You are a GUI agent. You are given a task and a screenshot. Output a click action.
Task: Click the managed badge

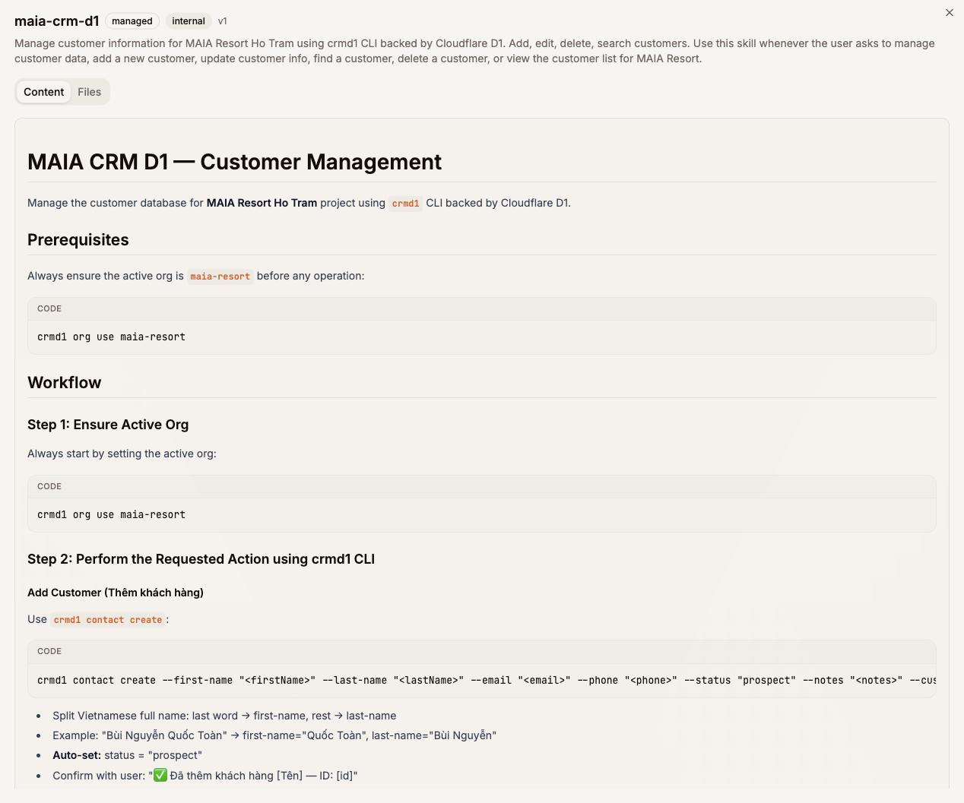pos(132,21)
